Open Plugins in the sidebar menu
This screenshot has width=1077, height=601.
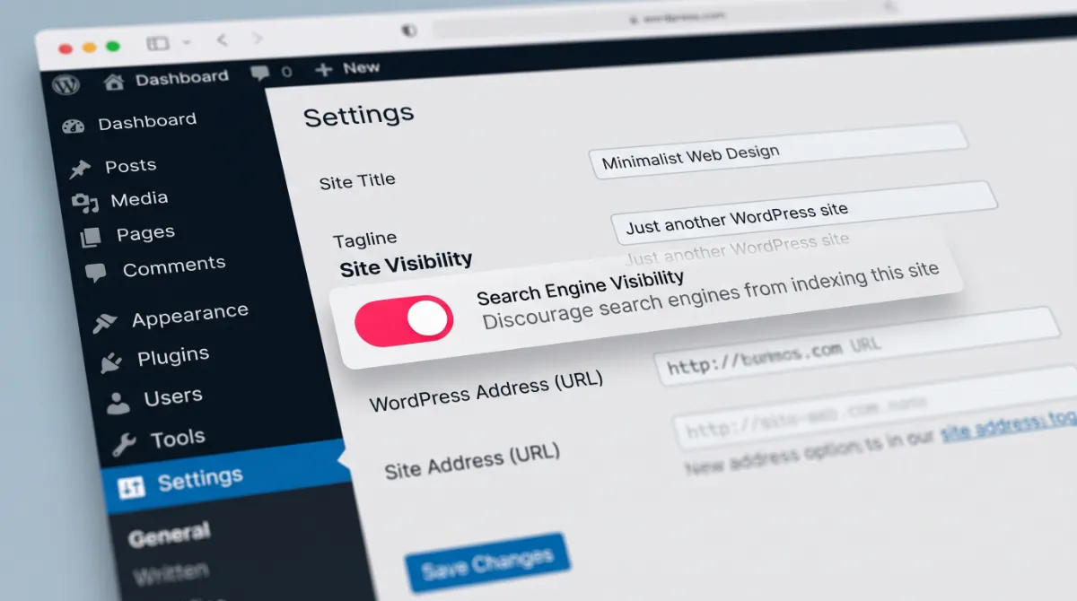coord(173,357)
